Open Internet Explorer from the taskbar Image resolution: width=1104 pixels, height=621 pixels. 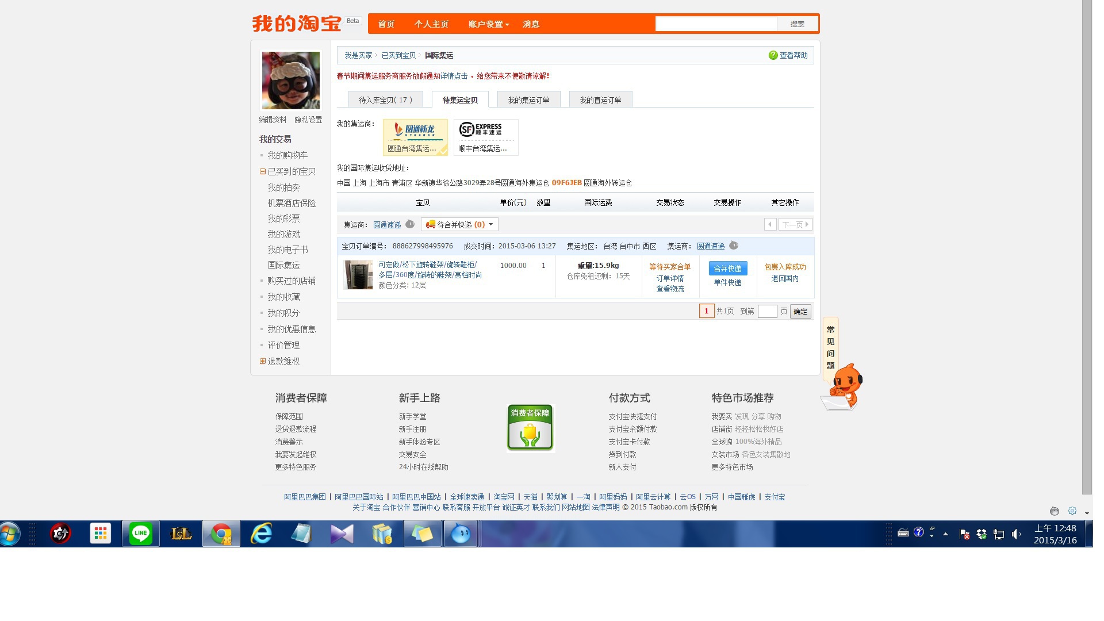point(262,534)
